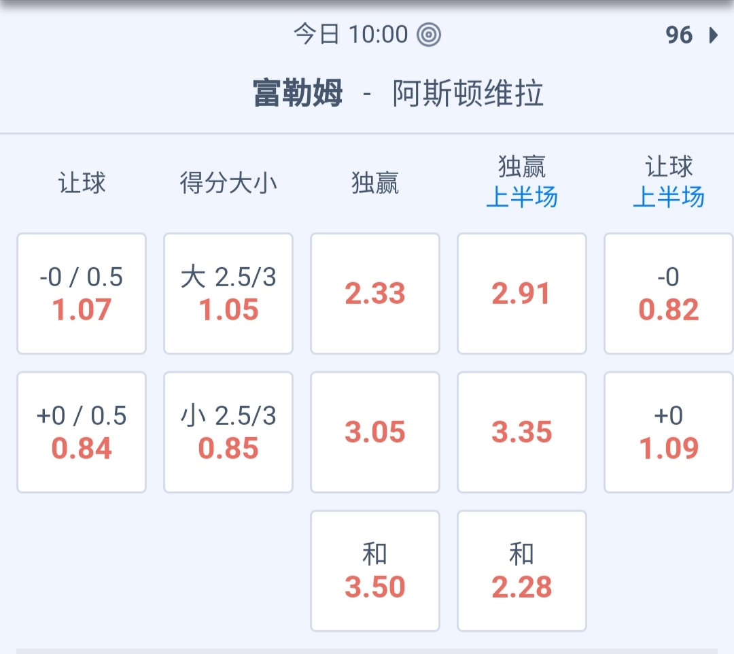734x654 pixels.
Task: Choose full-time draw 和 at 3.50
Action: [375, 571]
